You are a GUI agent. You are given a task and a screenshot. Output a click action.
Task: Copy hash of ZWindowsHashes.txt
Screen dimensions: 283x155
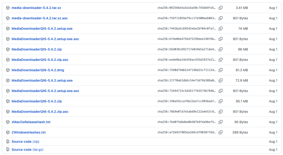click(x=221, y=132)
